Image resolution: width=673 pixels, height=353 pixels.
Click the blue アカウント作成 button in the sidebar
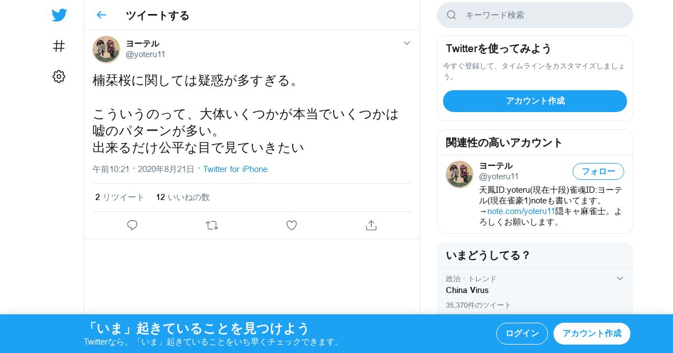[535, 101]
